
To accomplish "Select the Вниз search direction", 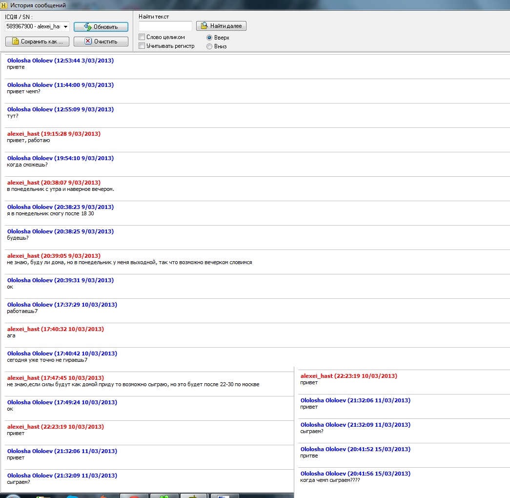I will [x=209, y=46].
